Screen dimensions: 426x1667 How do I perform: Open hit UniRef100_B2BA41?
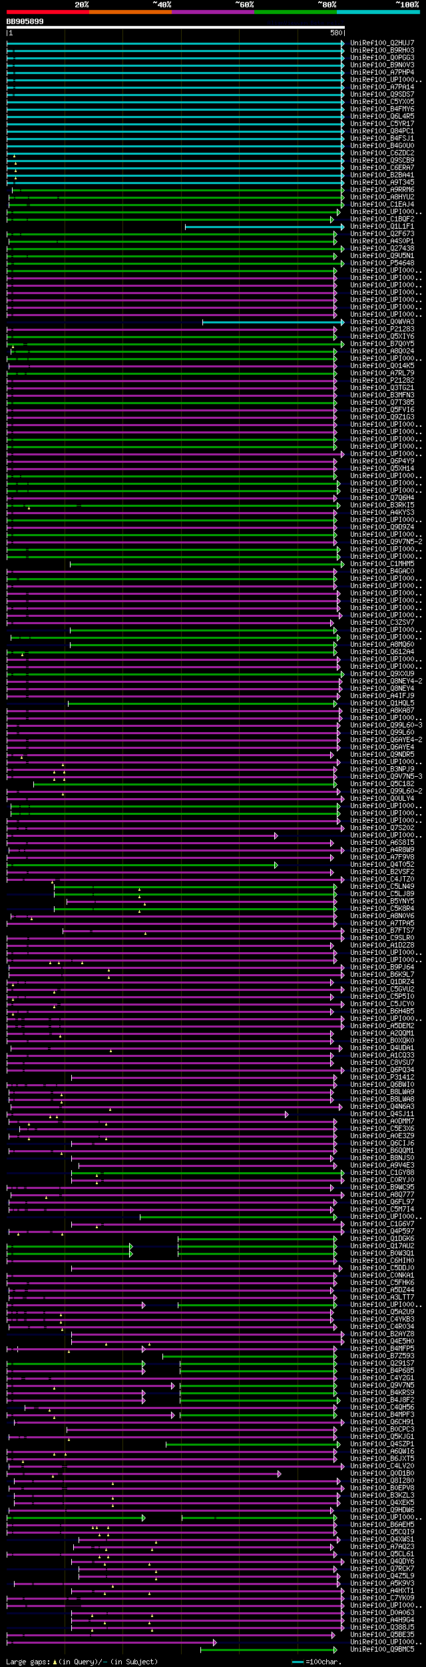pyautogui.click(x=382, y=175)
